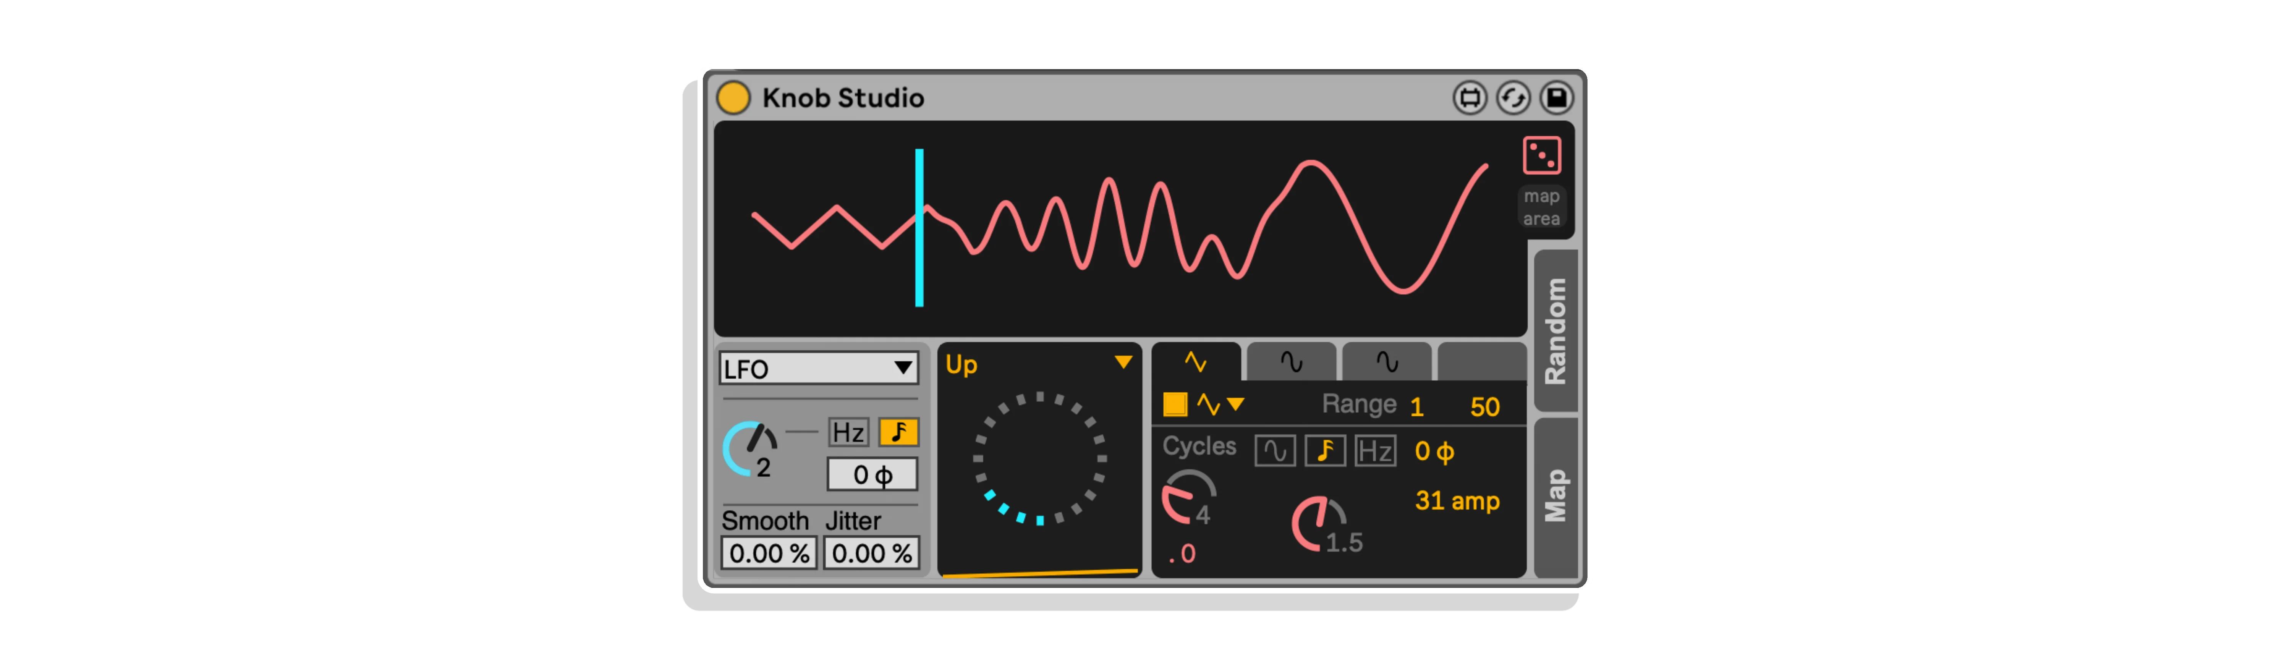Click the circular-arrows refresh icon in title bar
2292x657 pixels.
pyautogui.click(x=1513, y=97)
